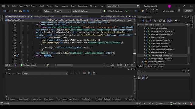Toggle Word Wrap in Output panel

click(89, 73)
